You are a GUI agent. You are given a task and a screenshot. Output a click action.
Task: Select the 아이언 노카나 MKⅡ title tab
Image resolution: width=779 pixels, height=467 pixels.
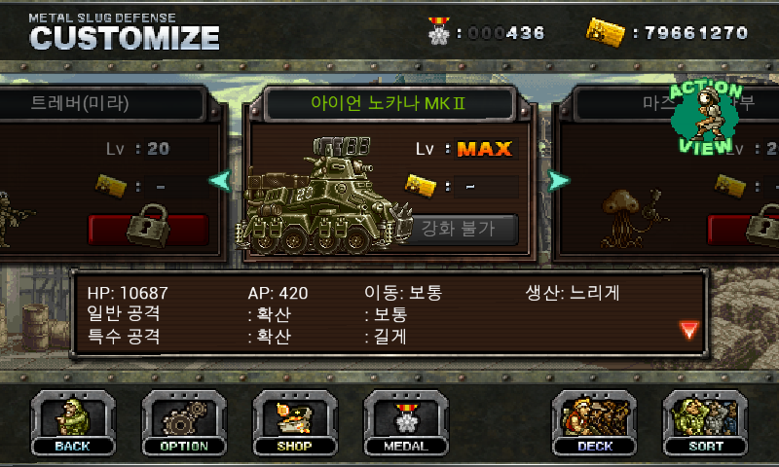[389, 103]
